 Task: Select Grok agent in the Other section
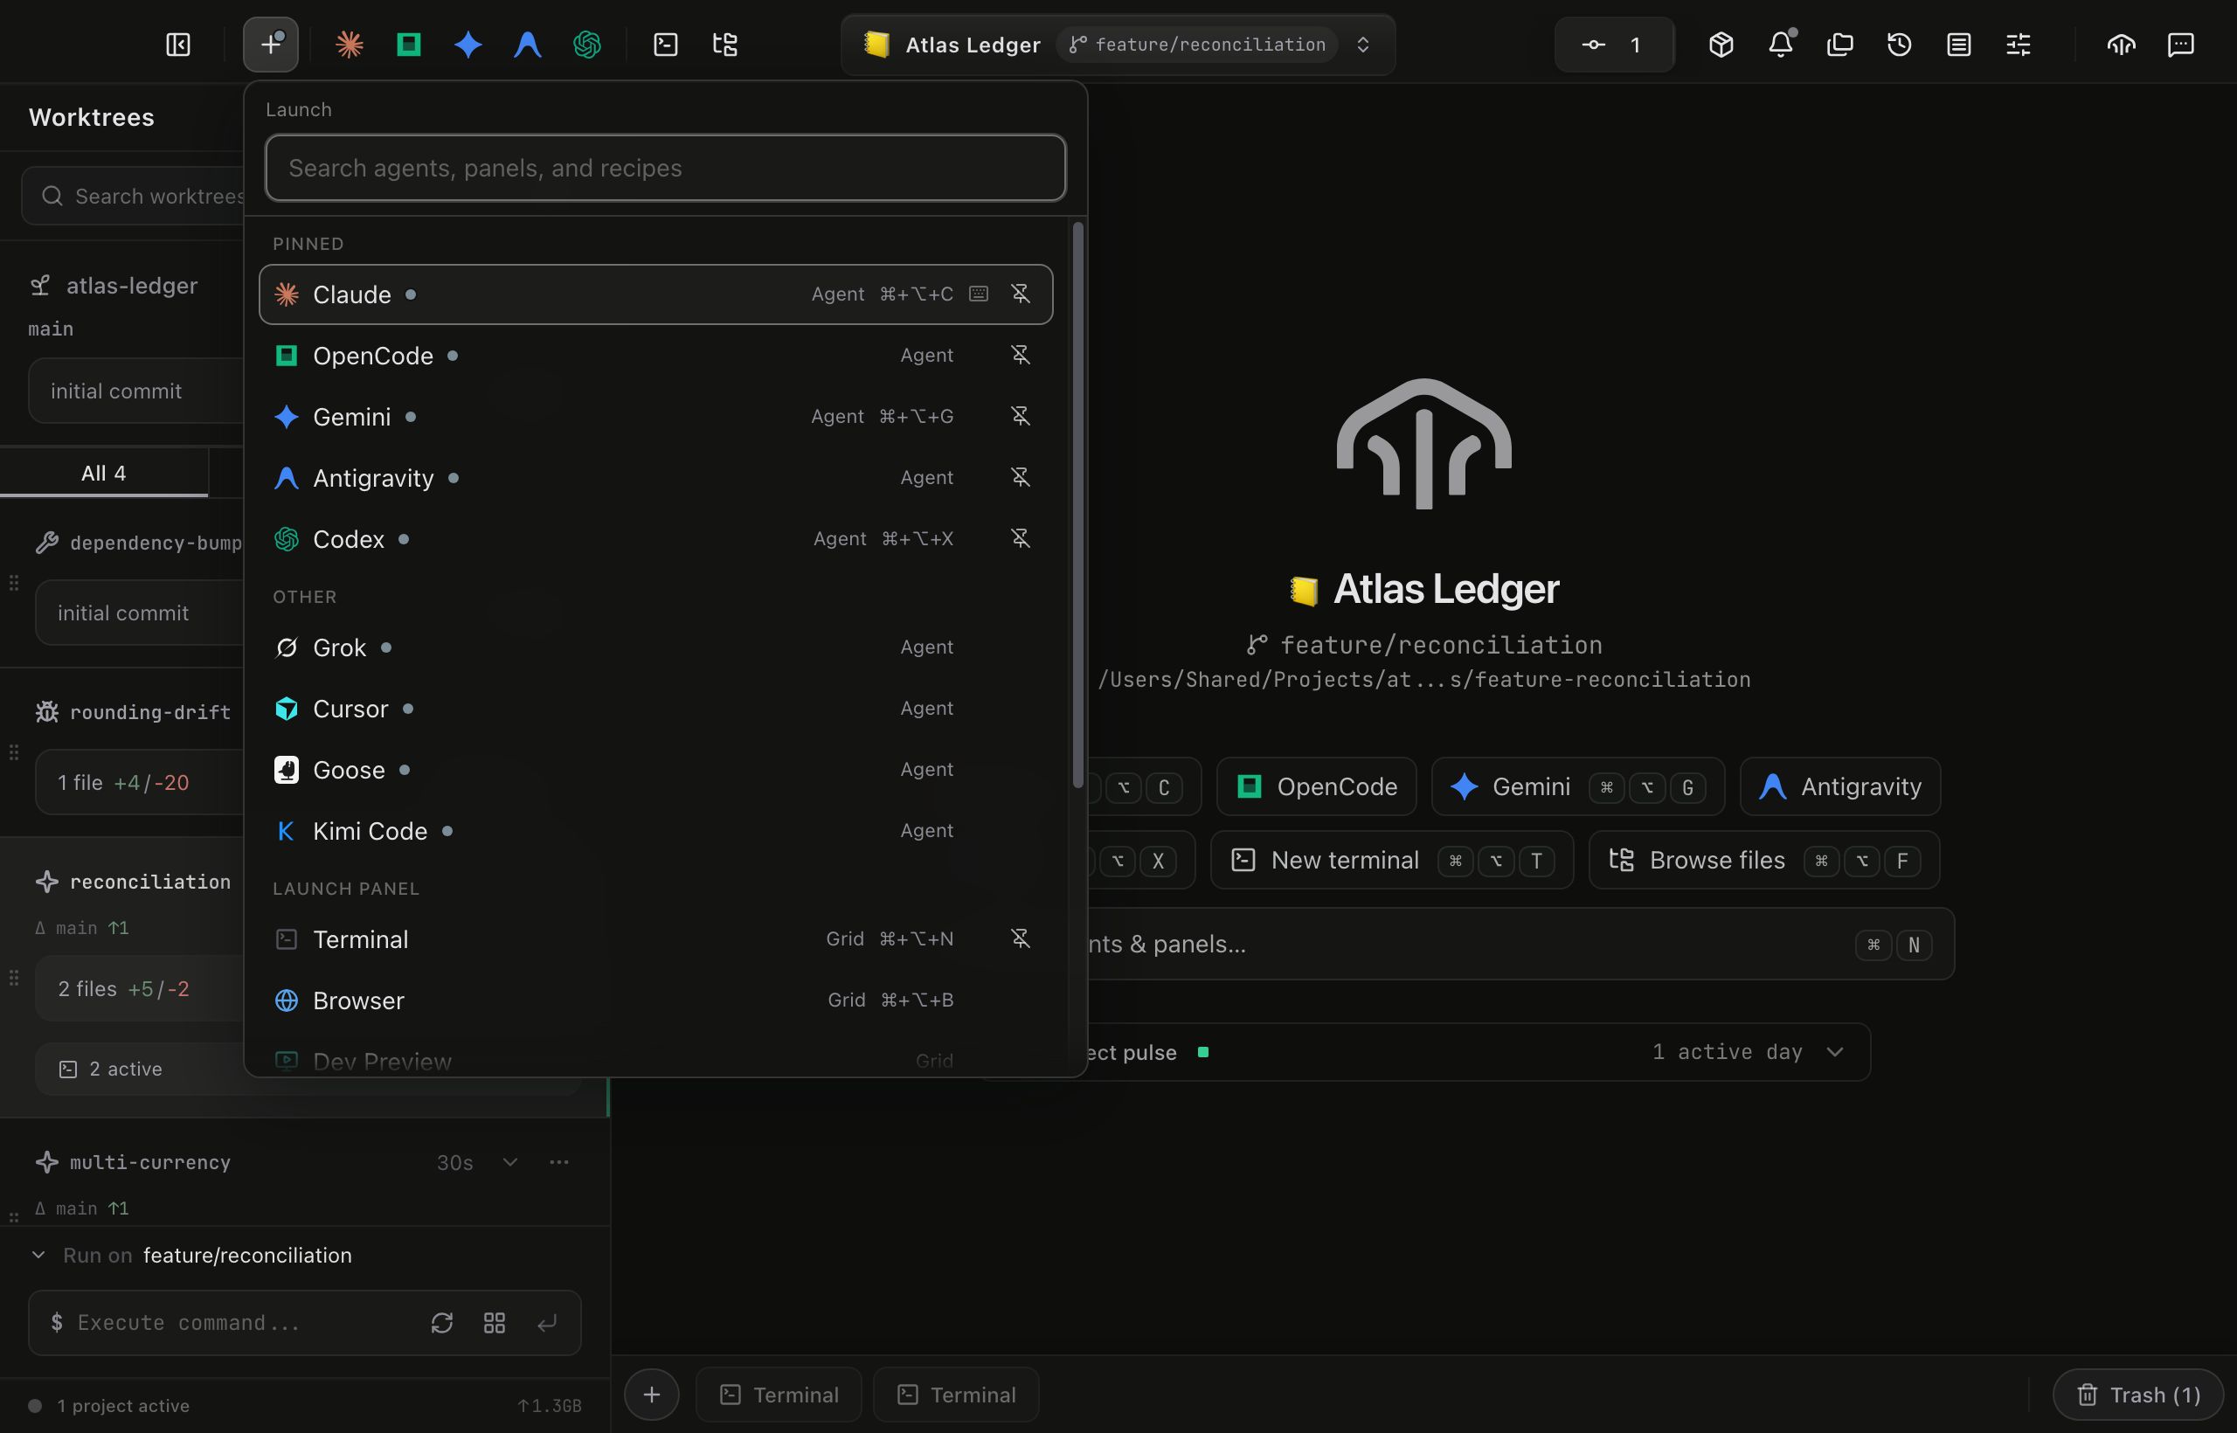656,647
